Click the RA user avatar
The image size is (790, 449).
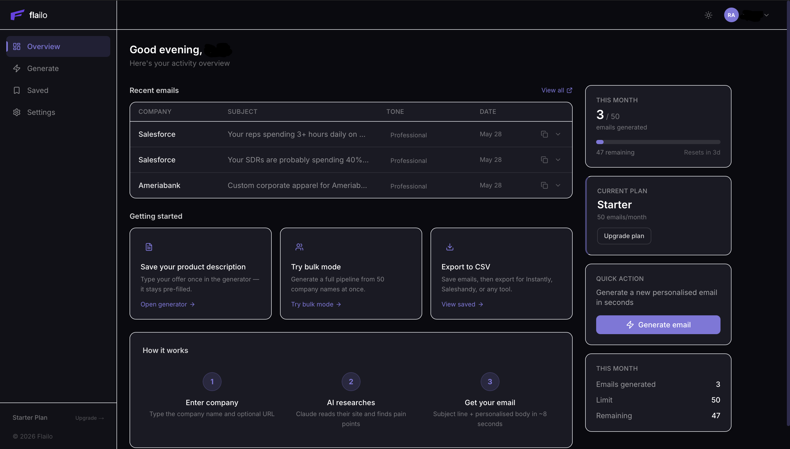click(x=731, y=15)
